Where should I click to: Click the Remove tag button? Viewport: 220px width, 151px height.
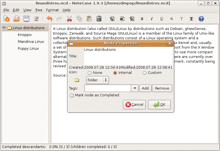(x=162, y=88)
